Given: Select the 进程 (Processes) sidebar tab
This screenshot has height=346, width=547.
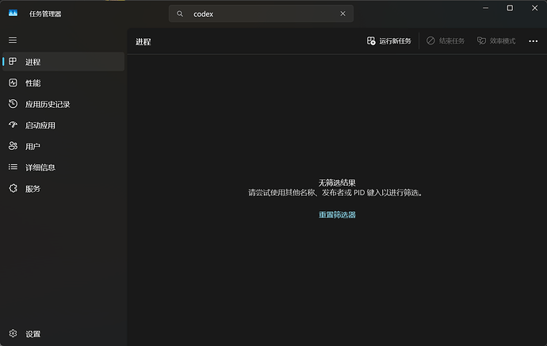Looking at the screenshot, I should tap(63, 62).
